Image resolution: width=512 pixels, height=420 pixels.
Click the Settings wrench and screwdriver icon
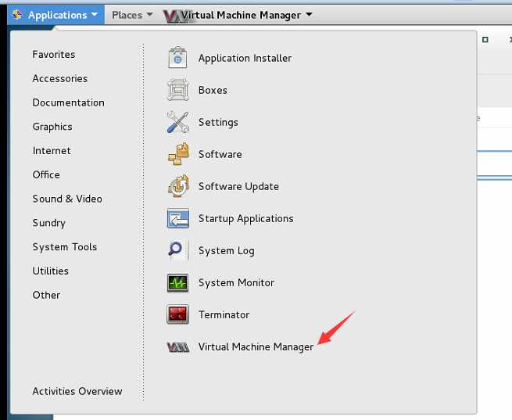[177, 122]
